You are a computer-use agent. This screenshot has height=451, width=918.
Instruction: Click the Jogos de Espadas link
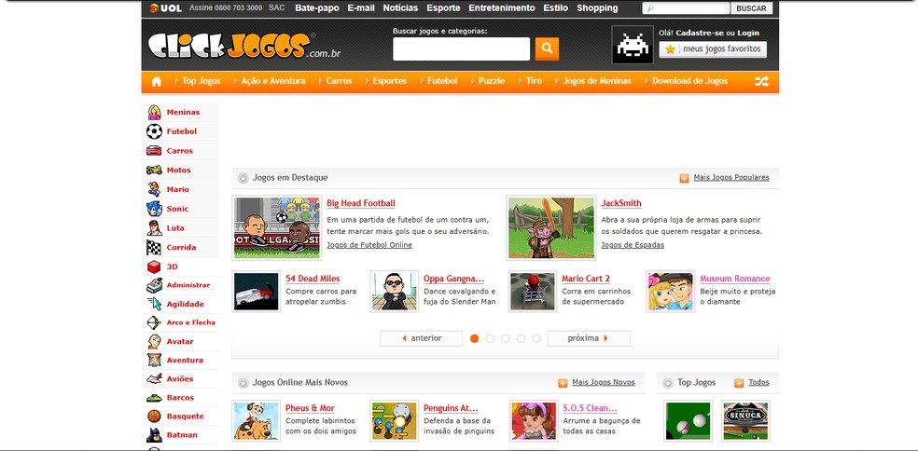click(633, 245)
